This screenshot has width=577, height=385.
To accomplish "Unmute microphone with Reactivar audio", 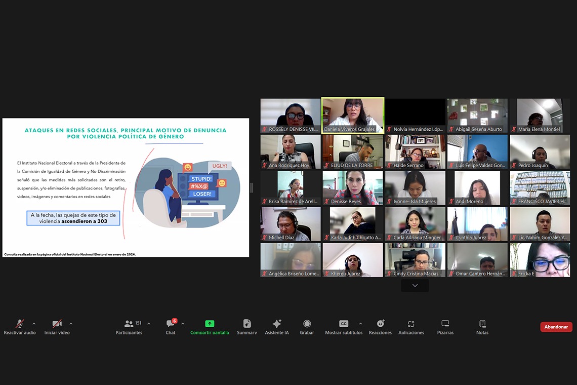I will (x=20, y=325).
